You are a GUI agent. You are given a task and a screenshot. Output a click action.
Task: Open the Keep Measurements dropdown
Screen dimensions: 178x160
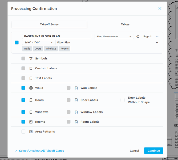tap(114, 37)
